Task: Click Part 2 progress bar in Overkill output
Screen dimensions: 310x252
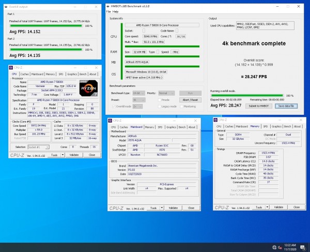Action: point(46,50)
